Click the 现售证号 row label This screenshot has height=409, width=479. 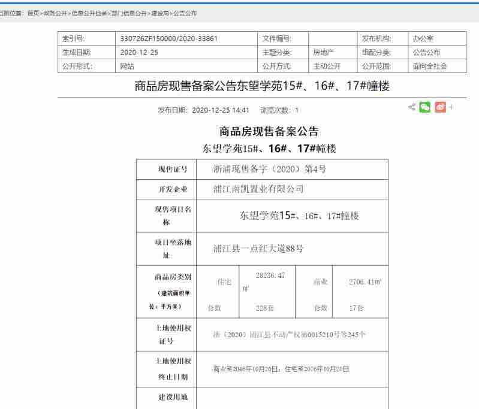(x=173, y=169)
